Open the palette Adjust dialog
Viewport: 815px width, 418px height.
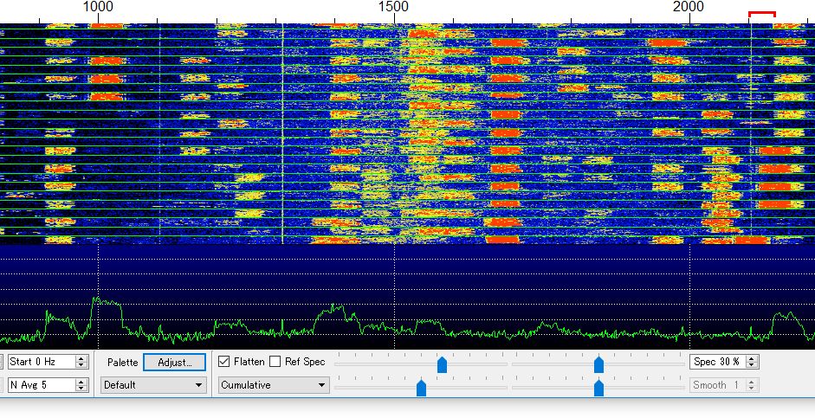pyautogui.click(x=175, y=362)
